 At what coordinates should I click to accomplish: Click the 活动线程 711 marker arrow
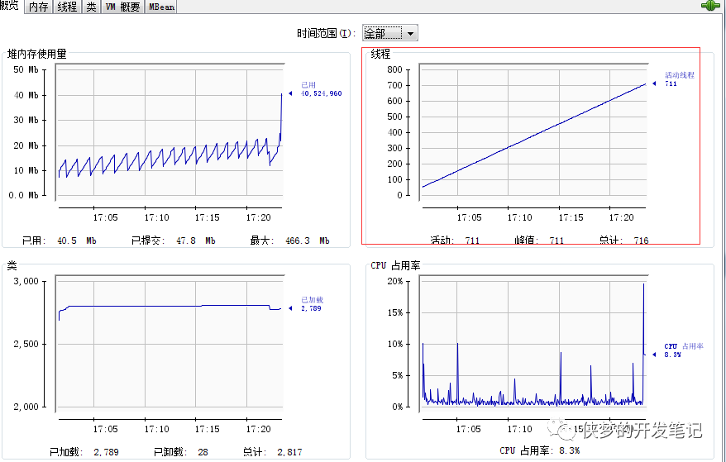tap(654, 83)
